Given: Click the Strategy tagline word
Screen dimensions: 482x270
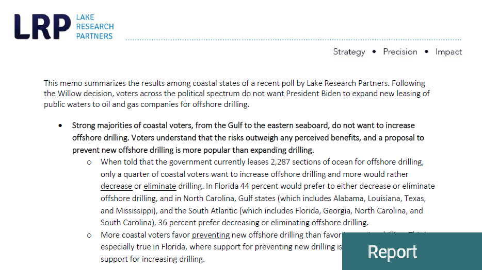Looking at the screenshot, I should coord(349,52).
